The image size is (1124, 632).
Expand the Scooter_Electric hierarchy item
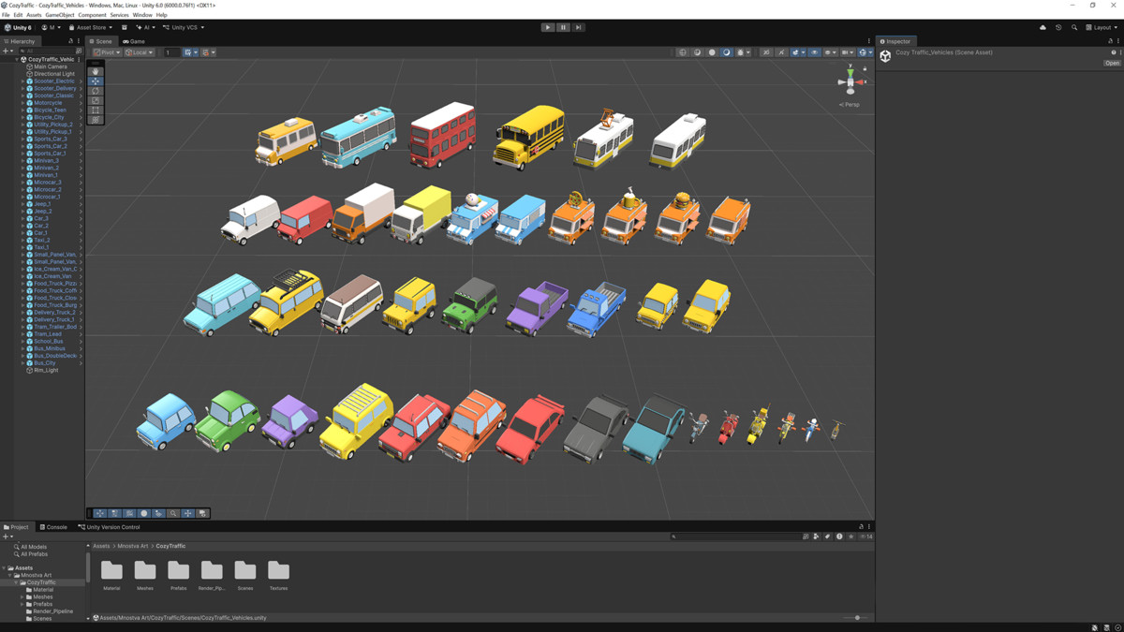coord(22,81)
